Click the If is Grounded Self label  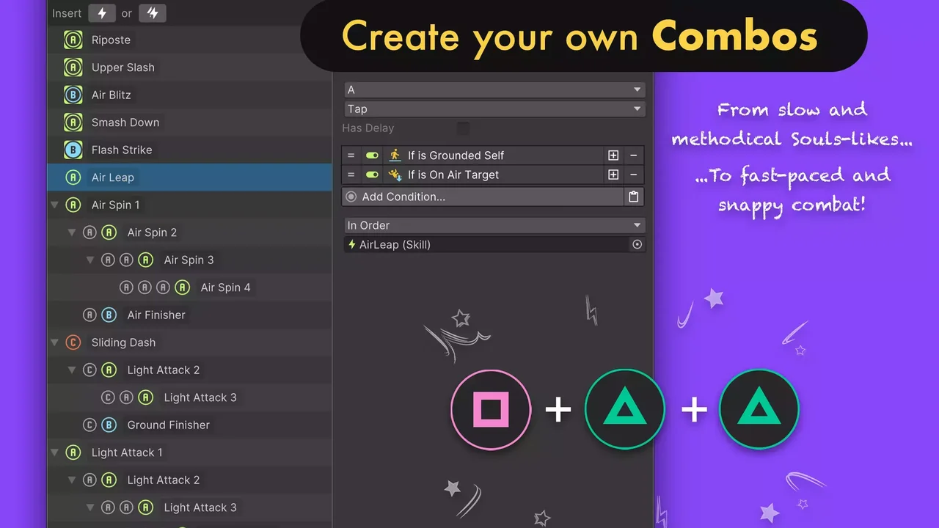click(x=456, y=155)
